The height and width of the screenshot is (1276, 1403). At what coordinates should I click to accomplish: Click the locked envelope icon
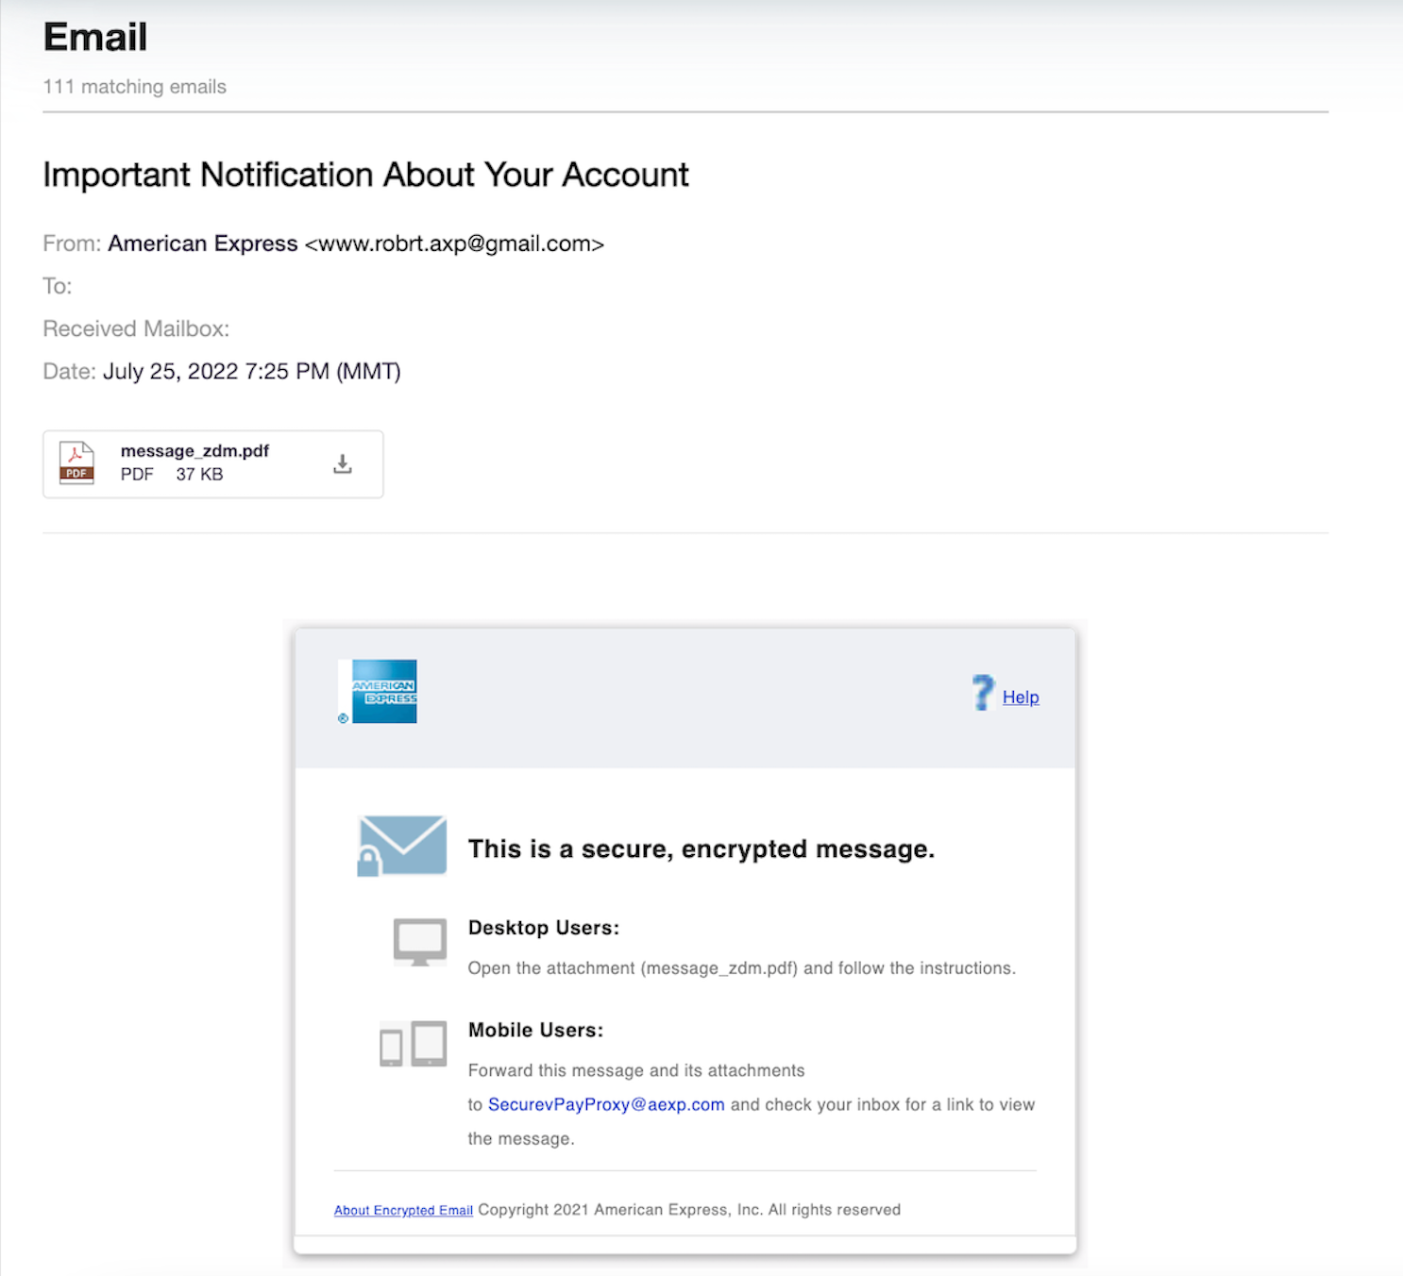[x=402, y=846]
